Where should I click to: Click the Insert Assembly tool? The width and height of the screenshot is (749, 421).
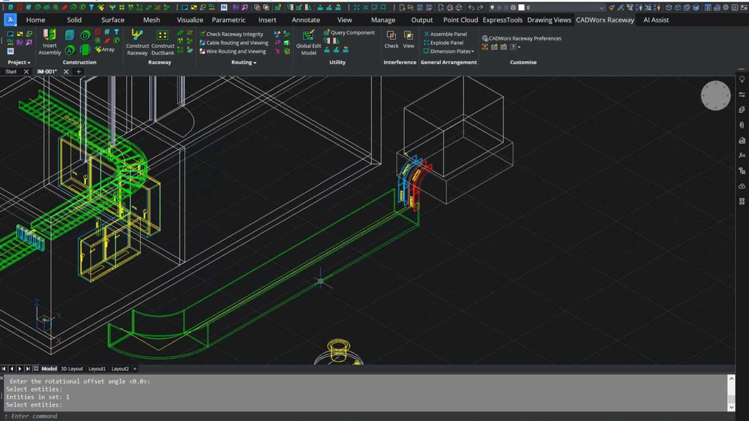coord(50,42)
